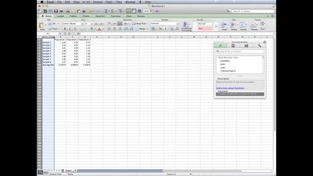The image size is (313, 176).
Task: Open the Window menu in menu bar
Action: [130, 2]
